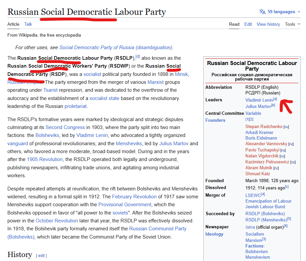This screenshot has width=306, height=261.
Task: Open the Kazimierz Petrusewicz link
Action: pos(267,162)
